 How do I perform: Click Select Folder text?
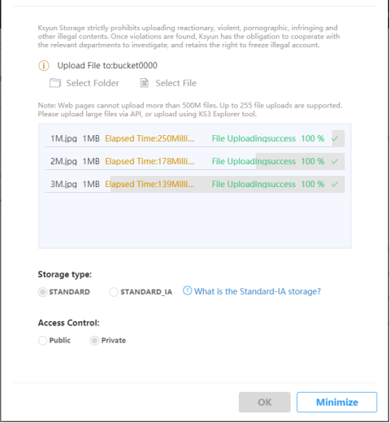coord(93,83)
